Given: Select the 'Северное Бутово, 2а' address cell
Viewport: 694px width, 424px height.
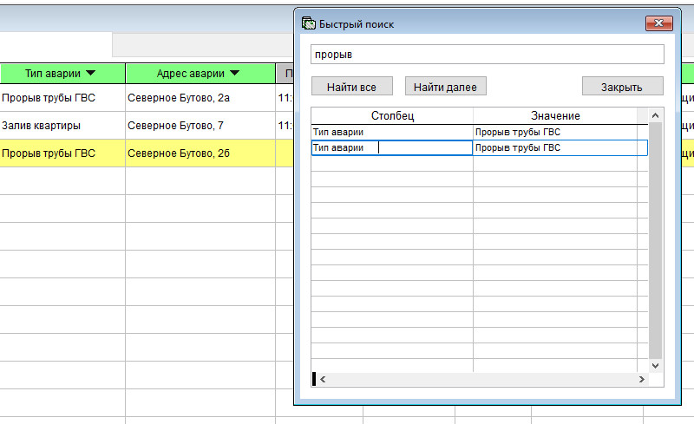Looking at the screenshot, I should [200, 98].
